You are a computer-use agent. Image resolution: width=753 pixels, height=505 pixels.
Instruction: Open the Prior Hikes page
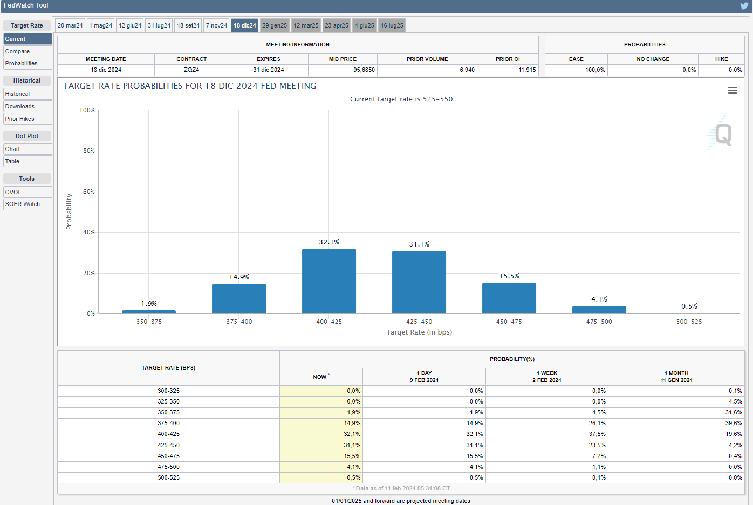[28, 119]
